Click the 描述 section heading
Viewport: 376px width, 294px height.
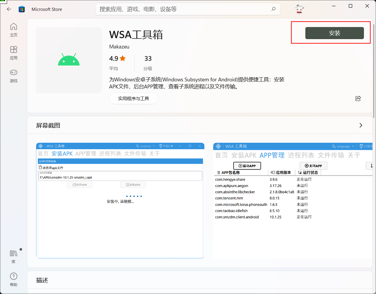coord(42,280)
